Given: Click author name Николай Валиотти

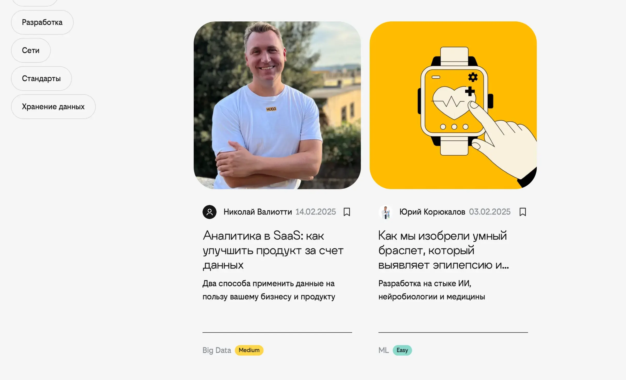Looking at the screenshot, I should pyautogui.click(x=257, y=212).
